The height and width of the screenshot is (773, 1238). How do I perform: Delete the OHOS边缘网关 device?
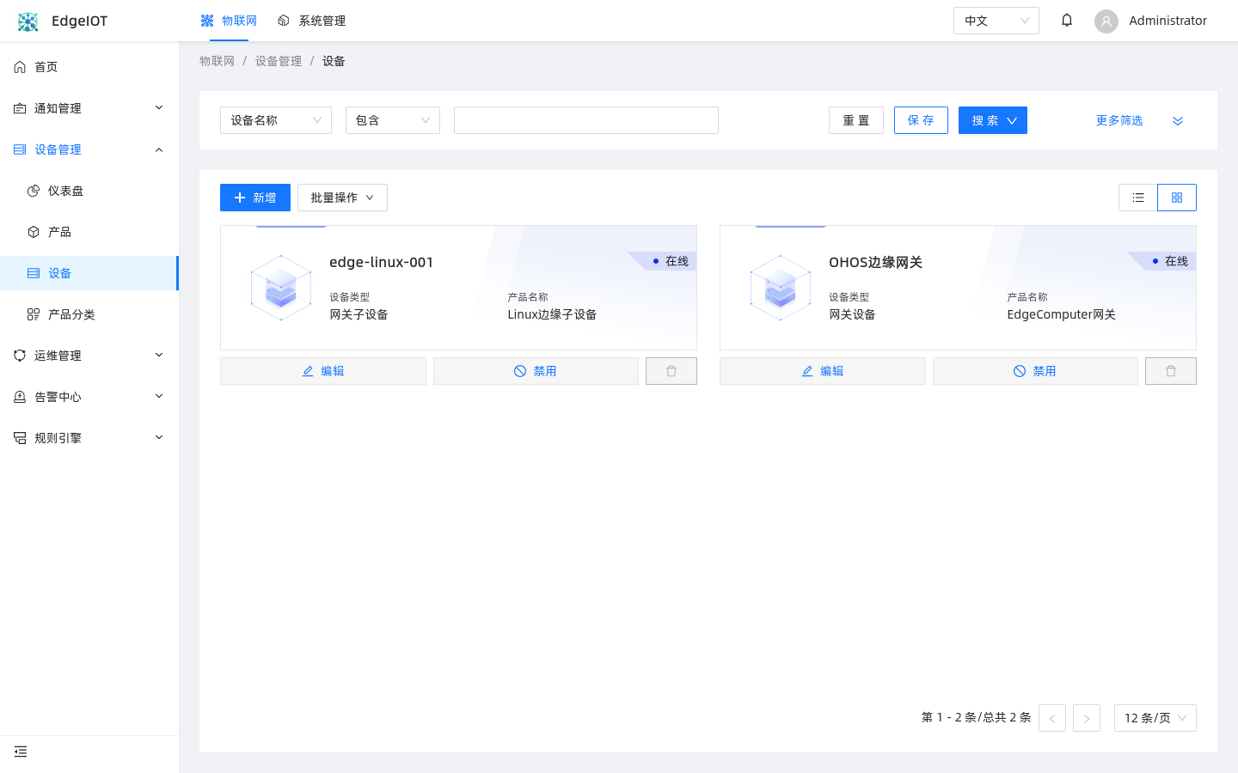pos(1171,371)
